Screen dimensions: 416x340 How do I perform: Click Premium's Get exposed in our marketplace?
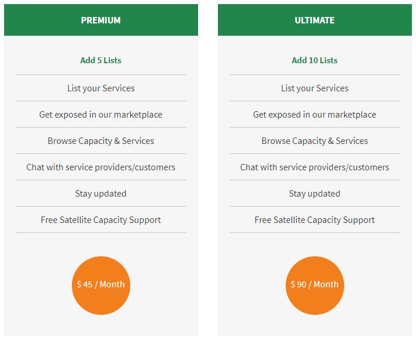click(101, 115)
